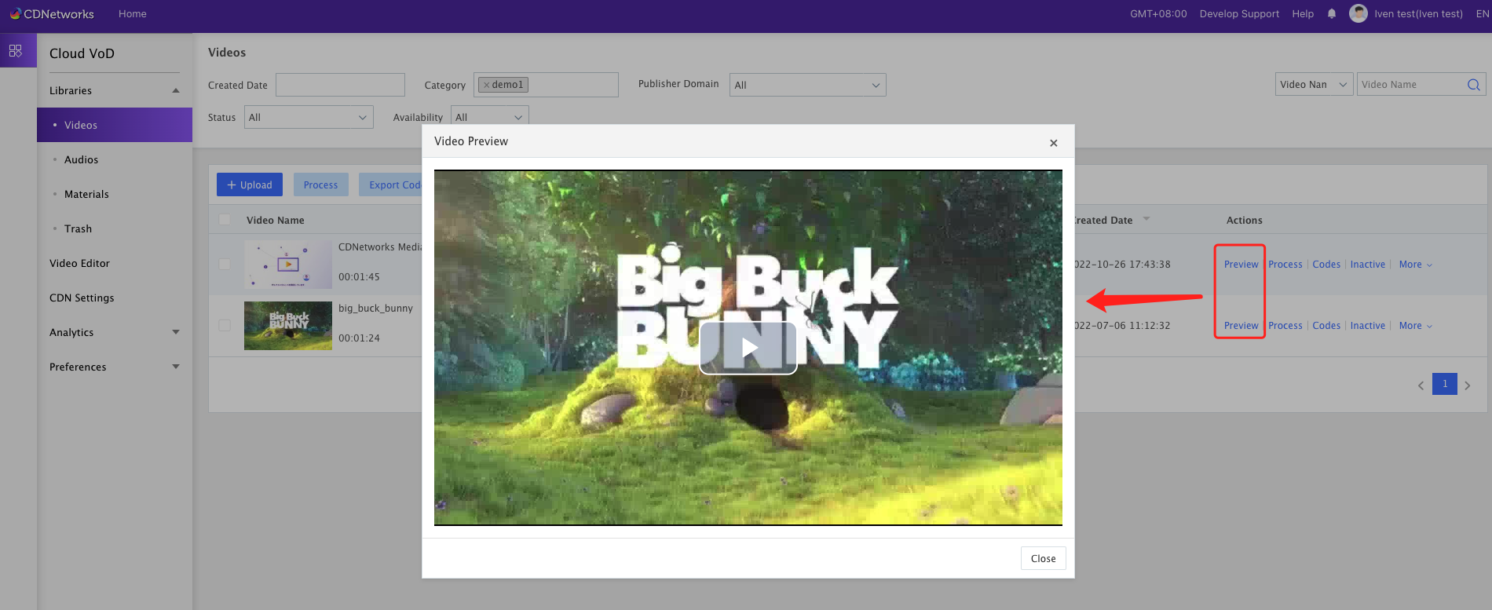
Task: Open More menu for big_buck_bunny row
Action: coord(1415,326)
